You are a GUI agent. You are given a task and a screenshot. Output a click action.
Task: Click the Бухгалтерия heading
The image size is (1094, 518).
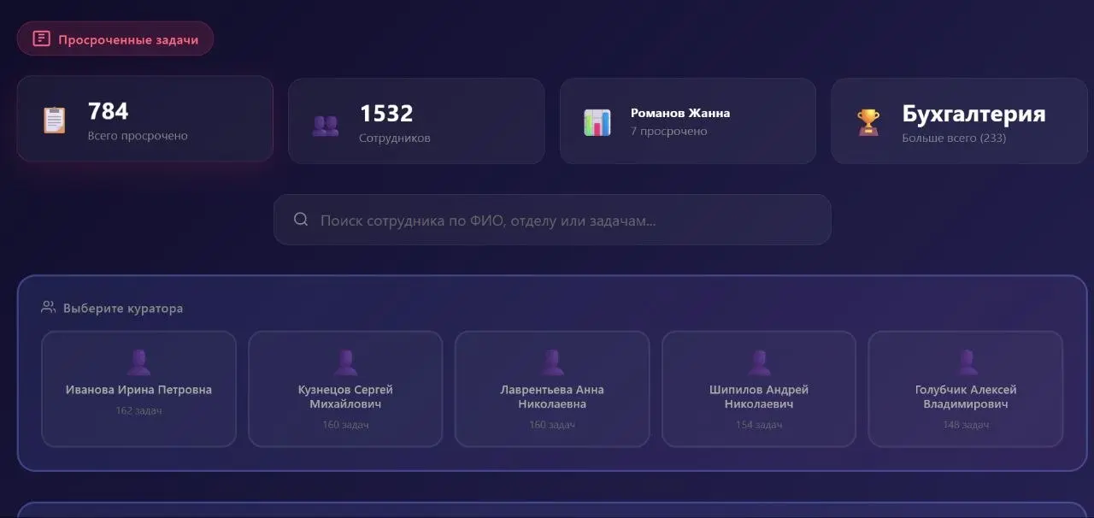tap(973, 114)
